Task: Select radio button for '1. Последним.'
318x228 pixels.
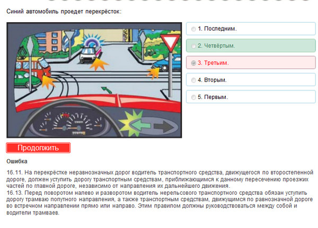Action: click(x=193, y=29)
